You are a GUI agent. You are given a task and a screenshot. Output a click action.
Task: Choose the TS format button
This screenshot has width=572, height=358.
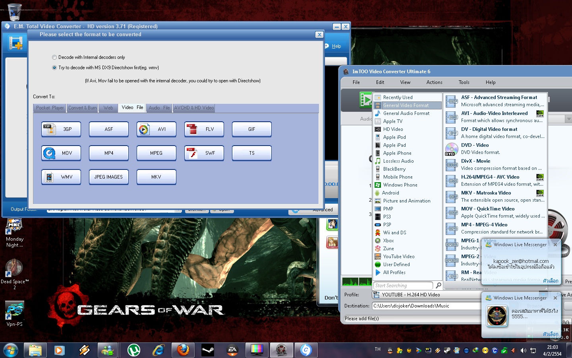coord(252,153)
